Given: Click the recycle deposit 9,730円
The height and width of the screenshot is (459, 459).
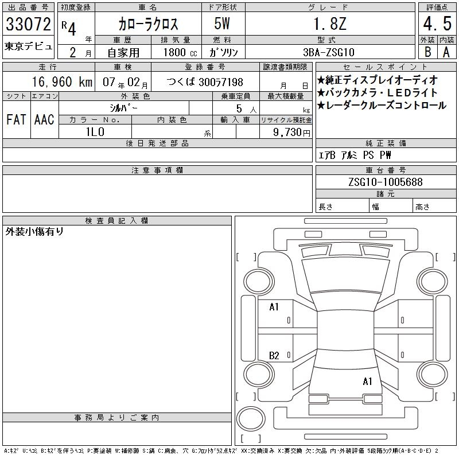Looking at the screenshot, I should 291,133.
